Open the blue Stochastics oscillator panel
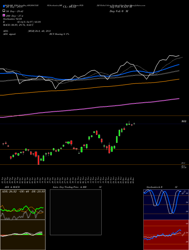 166,205
